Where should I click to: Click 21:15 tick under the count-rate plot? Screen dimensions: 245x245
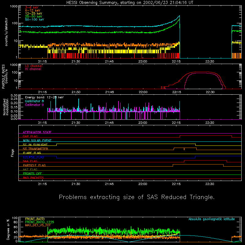pos(42,62)
